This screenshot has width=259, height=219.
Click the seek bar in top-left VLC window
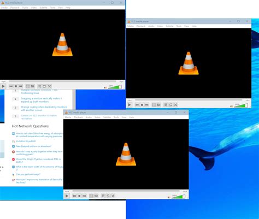tap(62, 81)
